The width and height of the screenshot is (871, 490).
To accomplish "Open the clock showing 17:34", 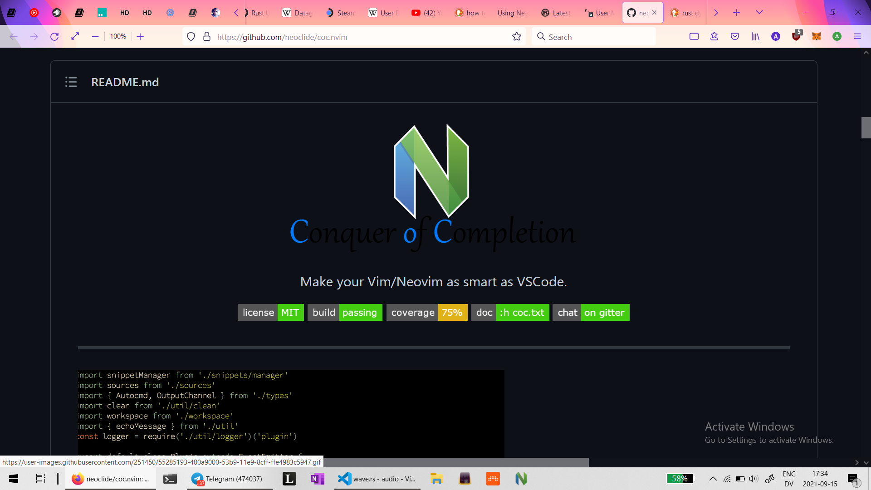I will pyautogui.click(x=820, y=479).
